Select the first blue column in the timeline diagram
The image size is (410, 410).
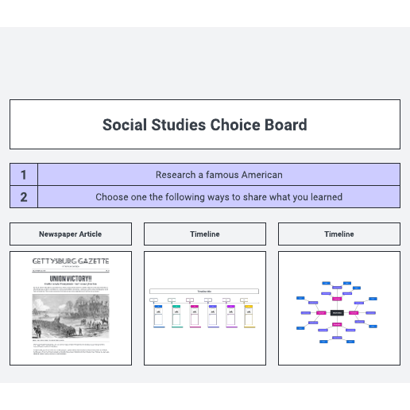[x=158, y=316]
